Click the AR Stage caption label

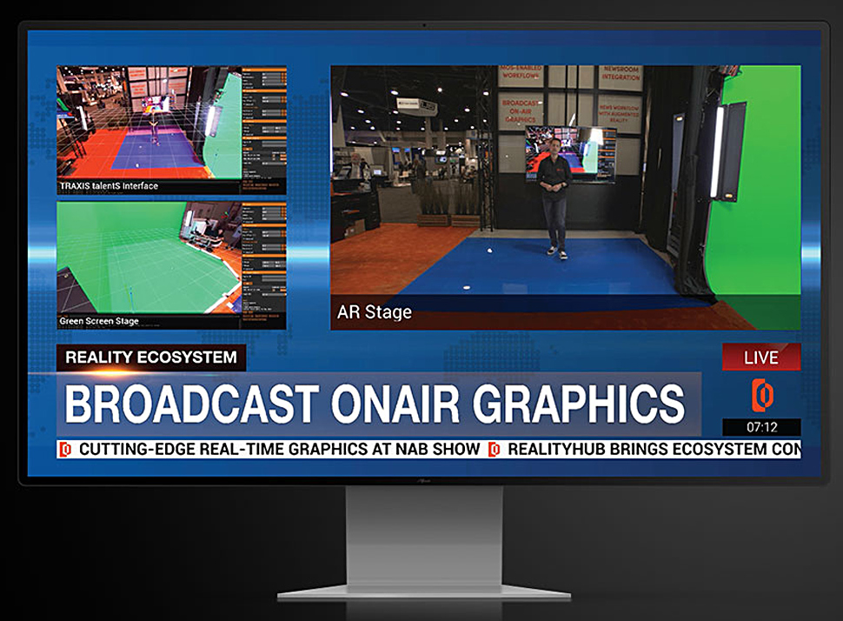pos(375,312)
